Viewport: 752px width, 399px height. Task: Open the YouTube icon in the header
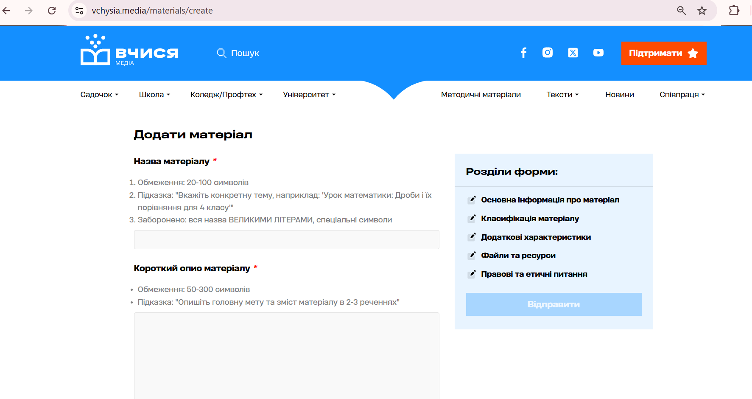[x=598, y=53]
